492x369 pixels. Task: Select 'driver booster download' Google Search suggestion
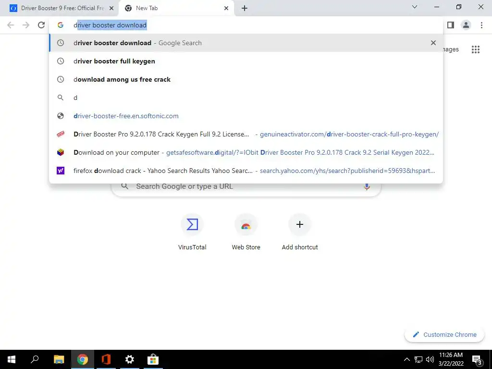[246, 43]
